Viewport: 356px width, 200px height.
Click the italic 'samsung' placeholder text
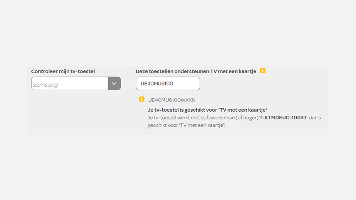pos(45,85)
